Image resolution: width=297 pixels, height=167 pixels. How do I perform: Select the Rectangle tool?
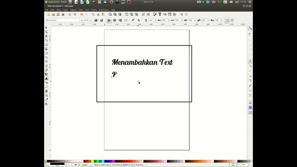[46, 45]
